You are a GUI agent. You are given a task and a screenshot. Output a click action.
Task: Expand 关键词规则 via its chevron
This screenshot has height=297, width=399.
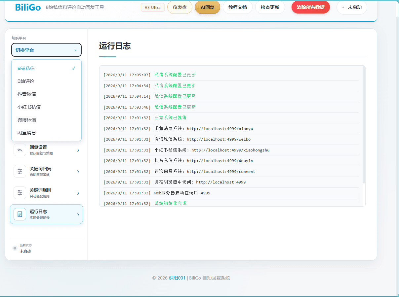point(78,193)
